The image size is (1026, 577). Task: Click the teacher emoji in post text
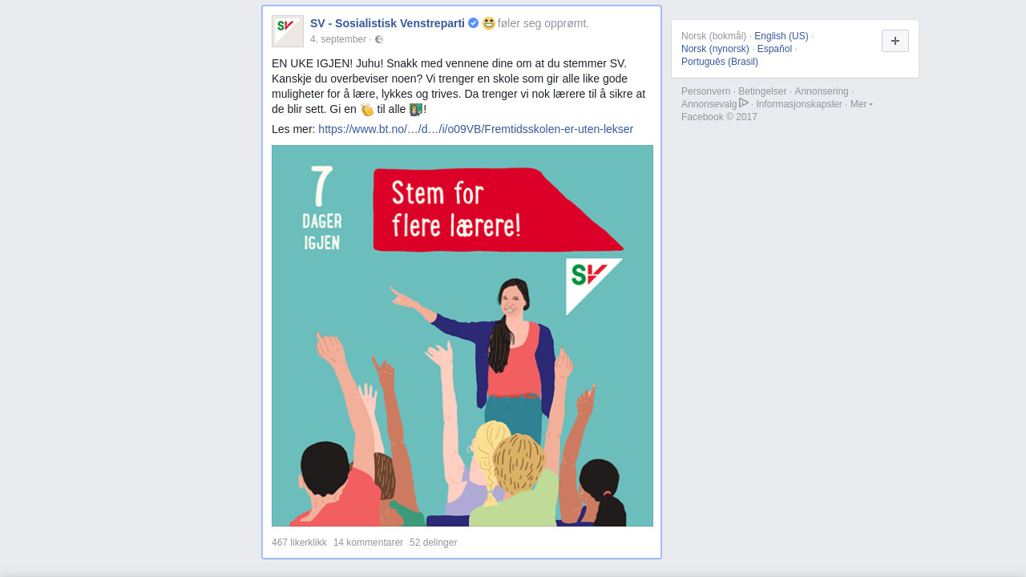(416, 109)
